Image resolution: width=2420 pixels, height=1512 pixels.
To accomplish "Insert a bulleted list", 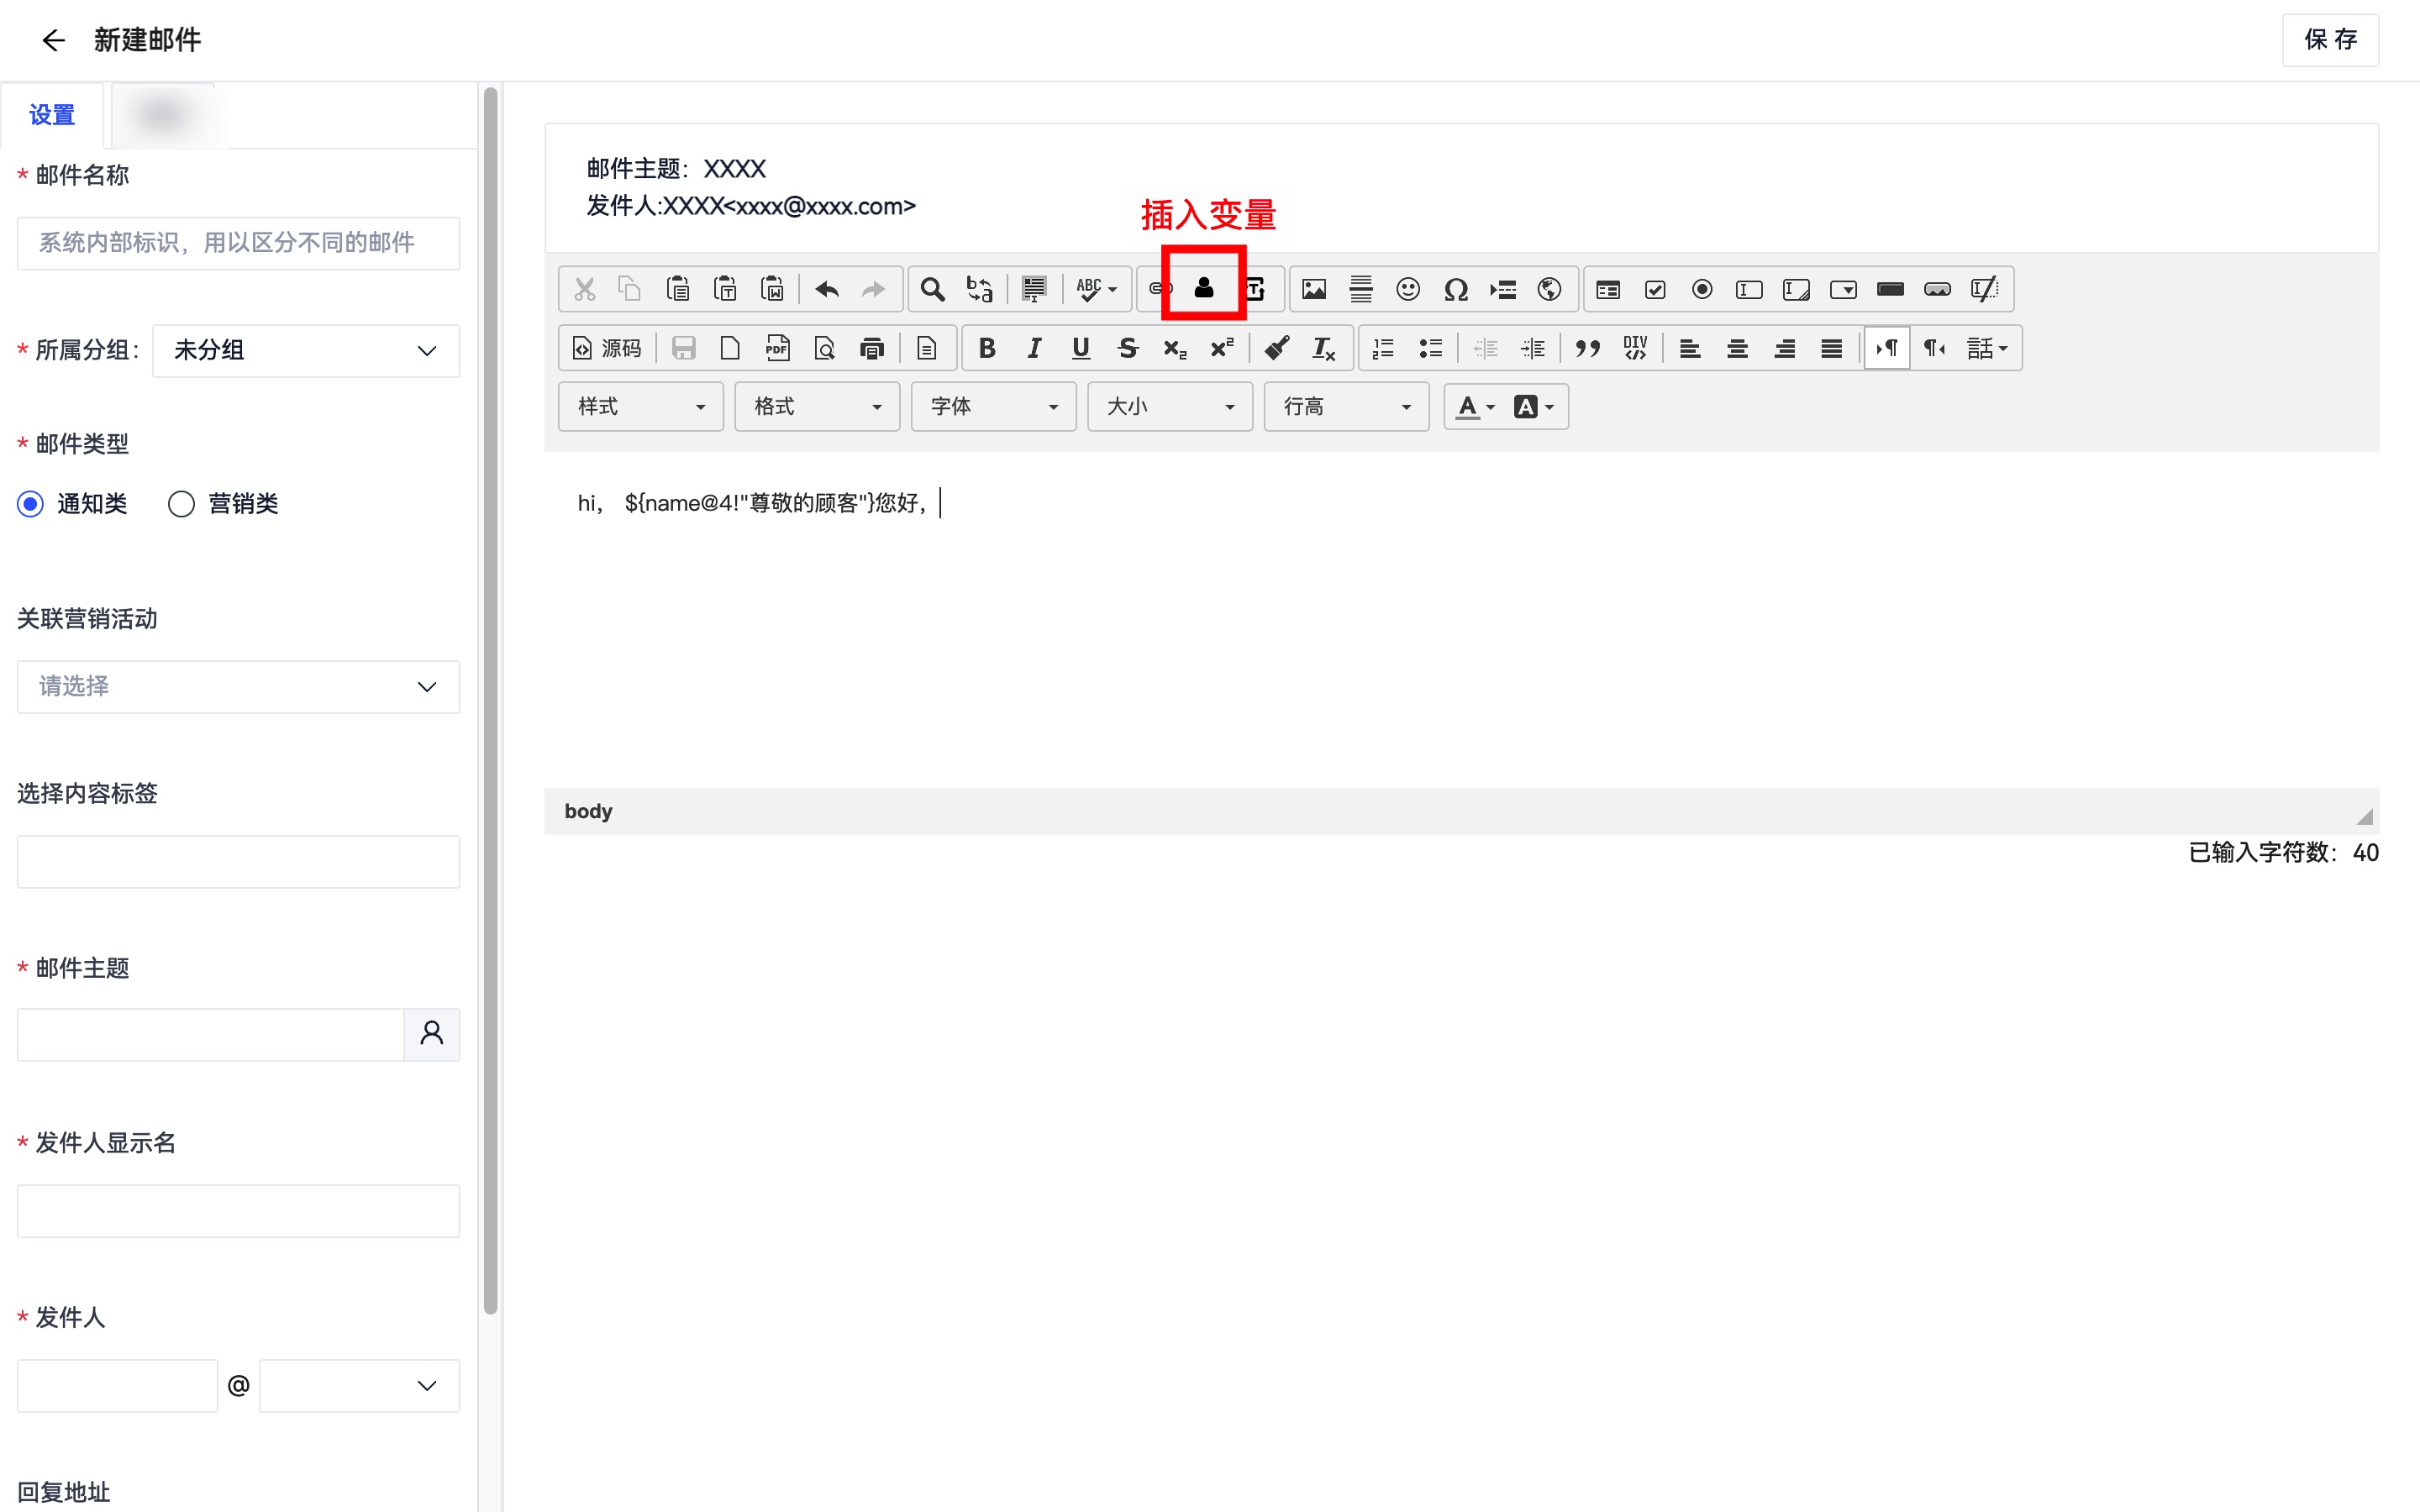I will pos(1431,348).
